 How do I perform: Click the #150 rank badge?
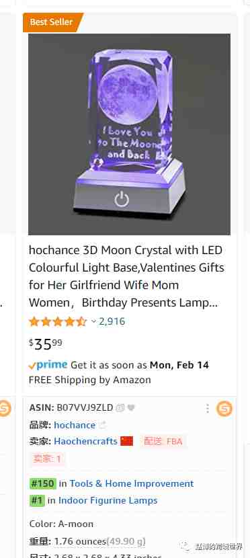tap(42, 483)
